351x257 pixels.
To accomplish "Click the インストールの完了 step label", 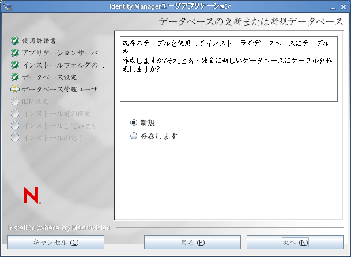I will [x=53, y=137].
